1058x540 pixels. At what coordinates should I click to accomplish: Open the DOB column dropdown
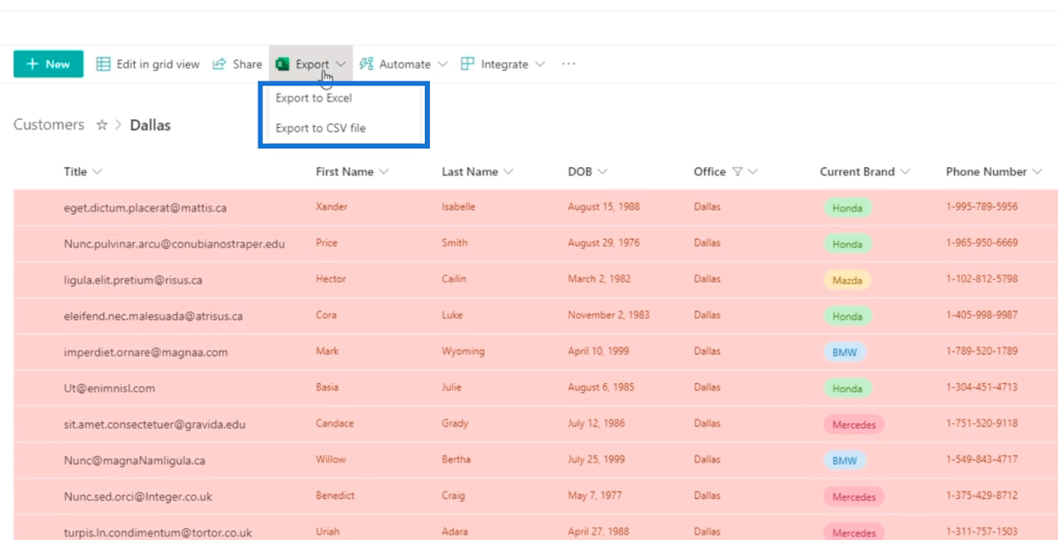pyautogui.click(x=602, y=171)
